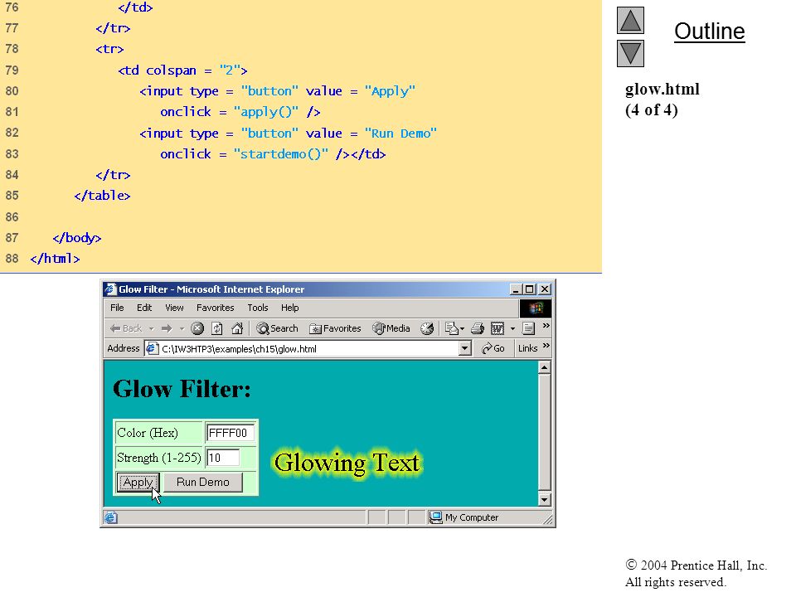This screenshot has height=597, width=796.
Task: Minimize the Internet Explorer window
Action: [516, 289]
